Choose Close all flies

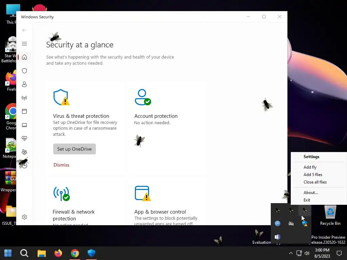(x=315, y=182)
